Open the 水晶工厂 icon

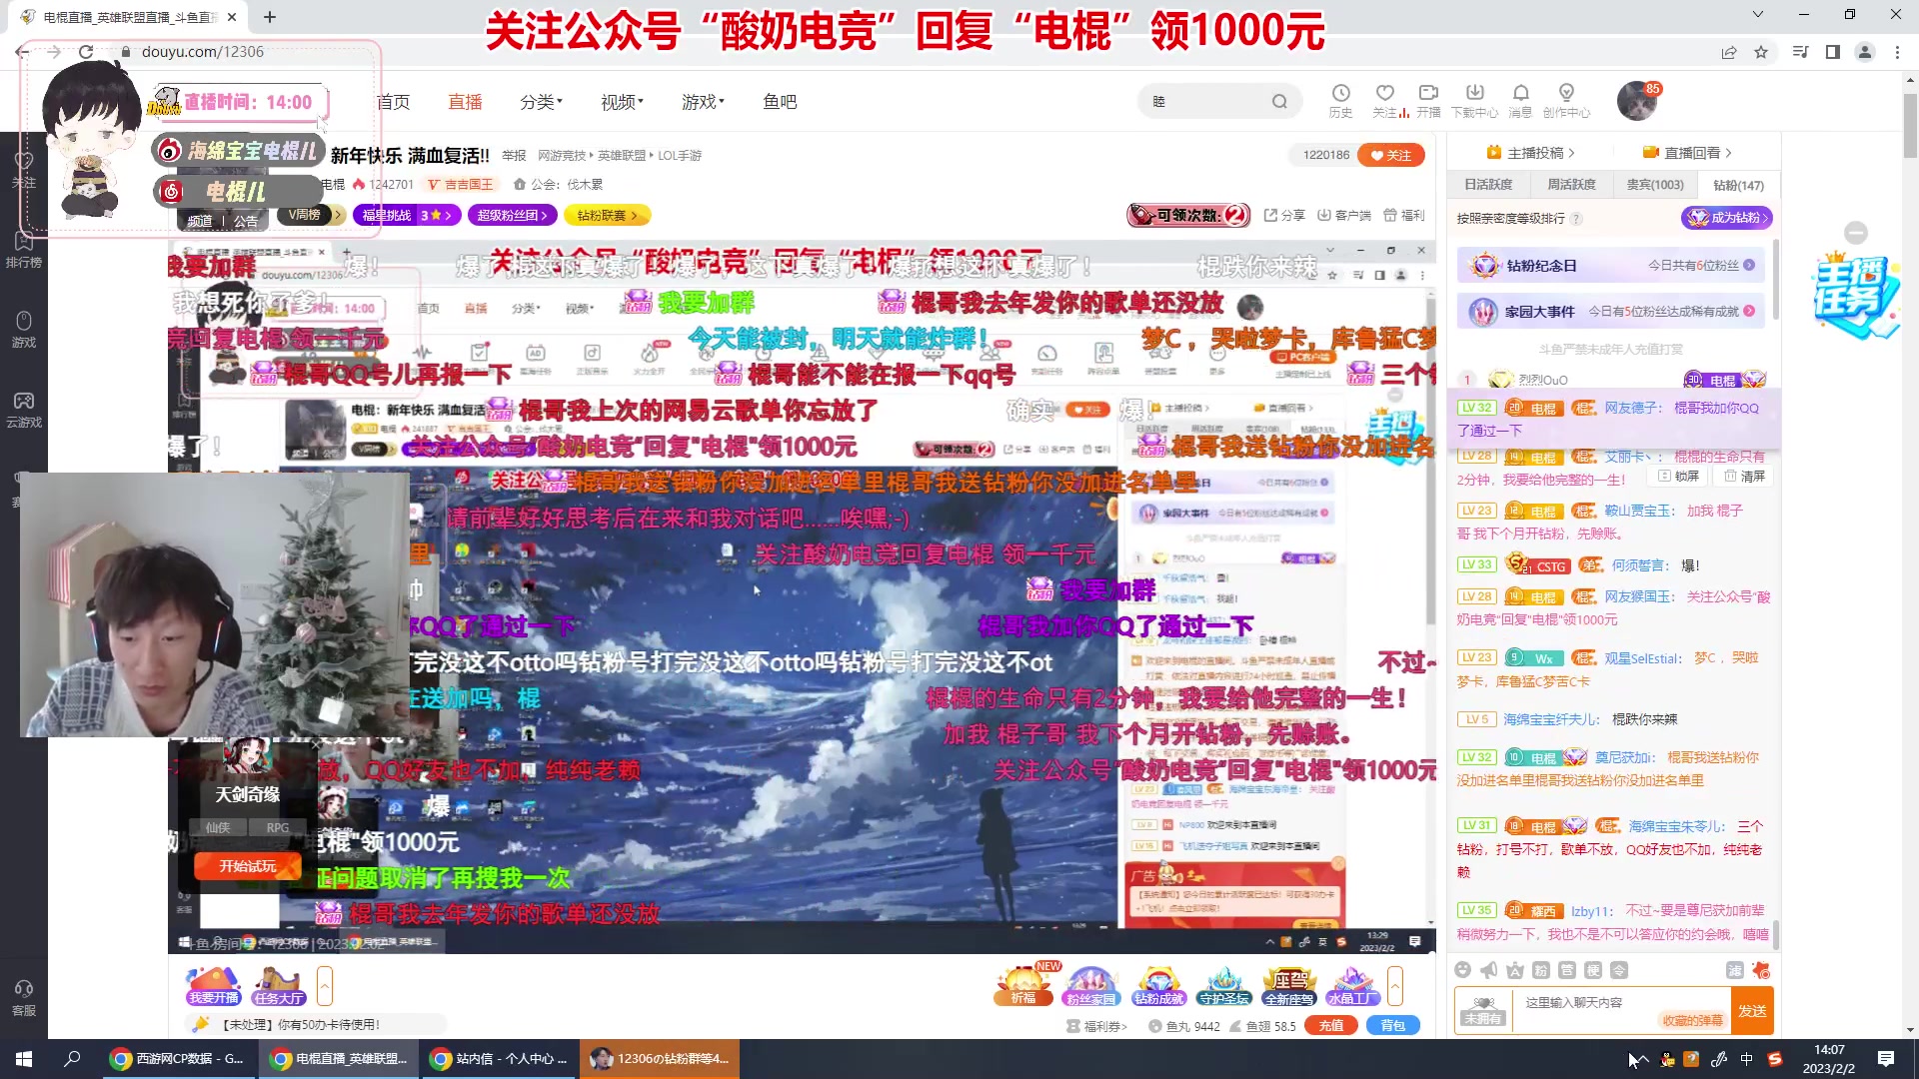pos(1353,986)
